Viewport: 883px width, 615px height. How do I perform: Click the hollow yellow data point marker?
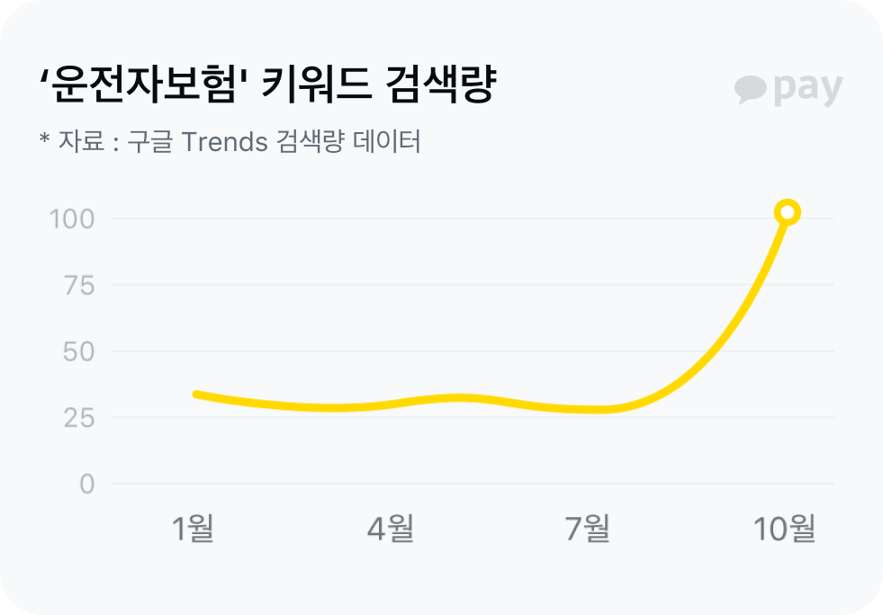pos(787,212)
